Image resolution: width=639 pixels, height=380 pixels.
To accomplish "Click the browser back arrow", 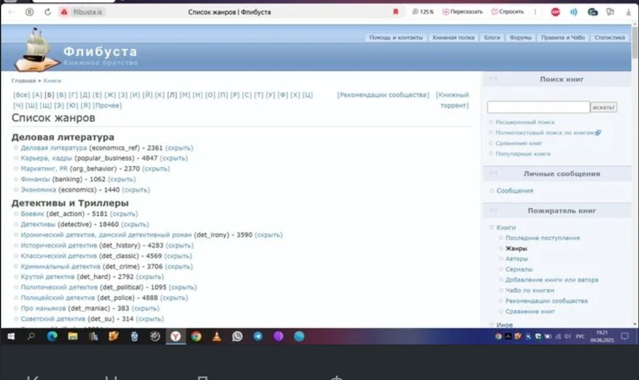I will [x=11, y=12].
